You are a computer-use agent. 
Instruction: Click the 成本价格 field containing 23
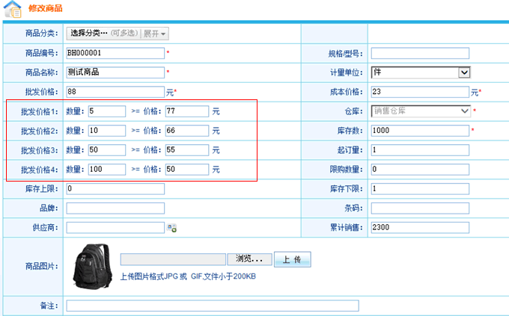point(420,92)
